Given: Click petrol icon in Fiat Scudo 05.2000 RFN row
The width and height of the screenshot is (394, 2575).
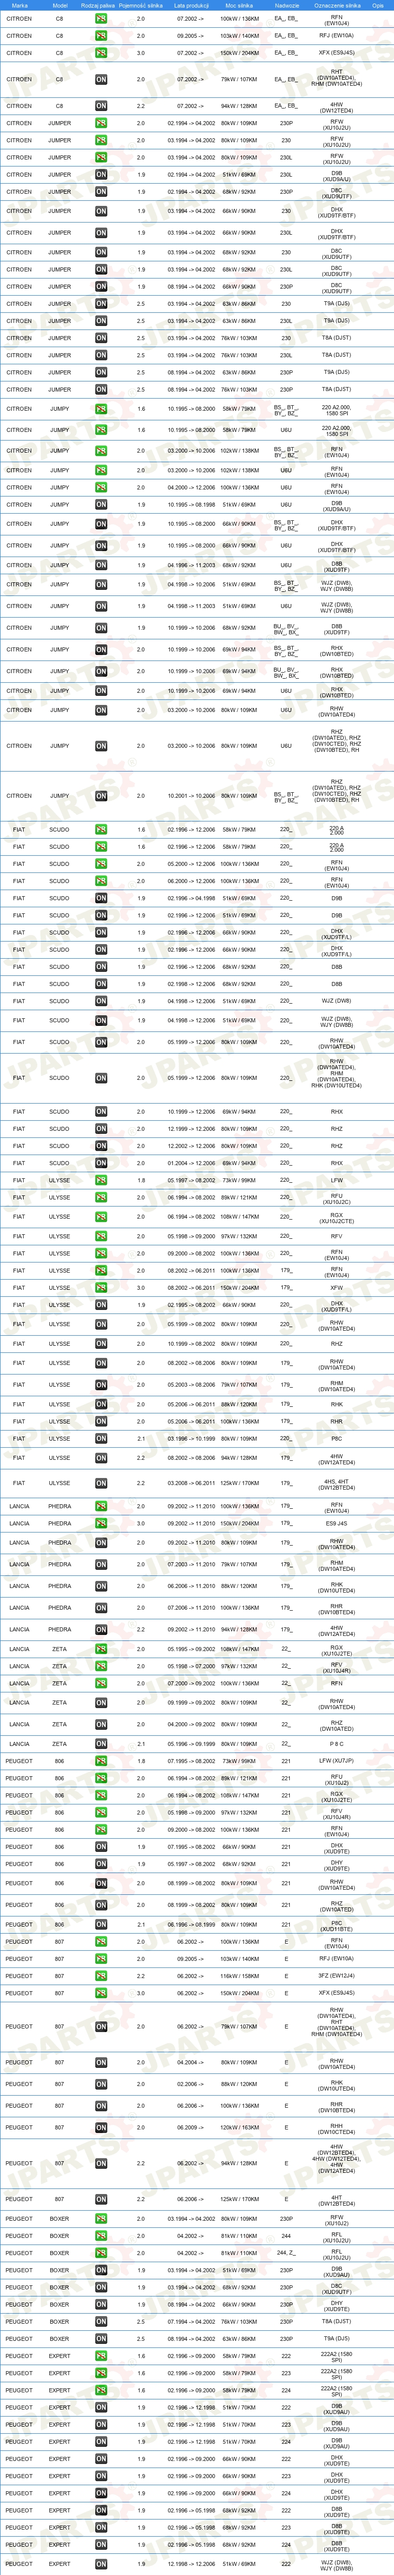Looking at the screenshot, I should coord(101,864).
